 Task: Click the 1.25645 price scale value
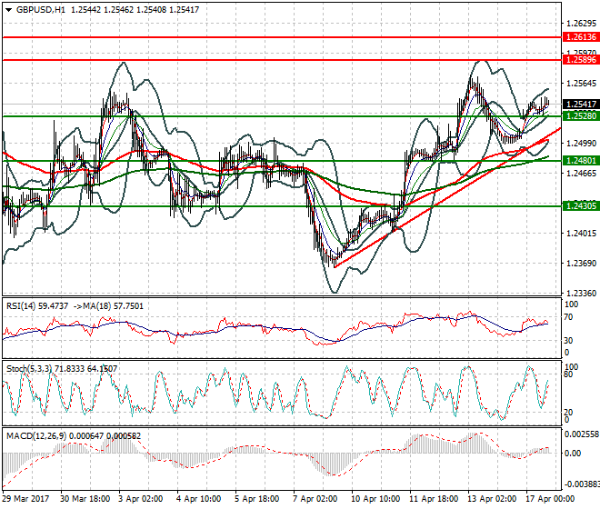click(581, 84)
